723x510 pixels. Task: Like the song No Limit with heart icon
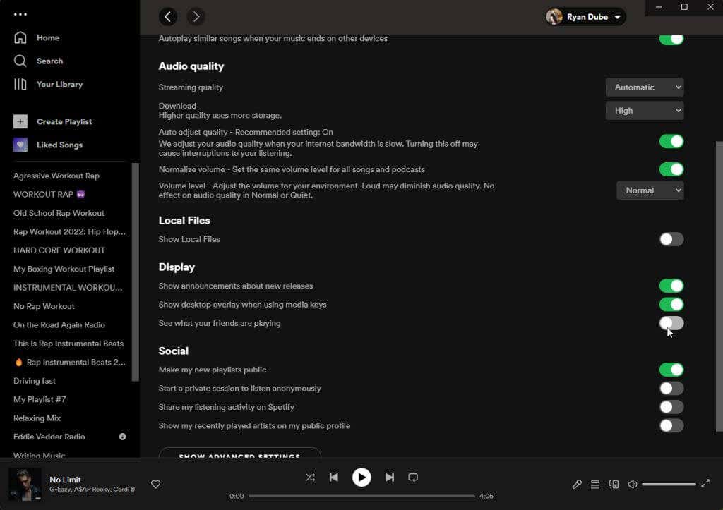[x=156, y=484]
